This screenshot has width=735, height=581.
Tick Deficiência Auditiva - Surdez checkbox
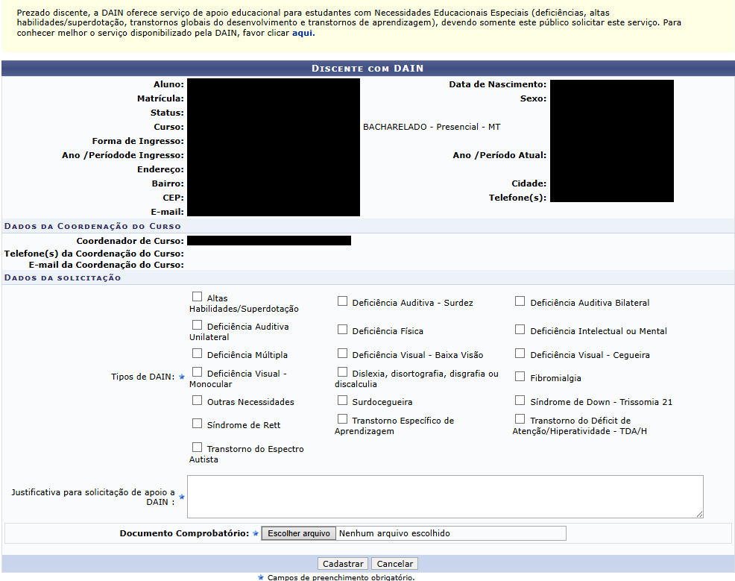pyautogui.click(x=342, y=301)
